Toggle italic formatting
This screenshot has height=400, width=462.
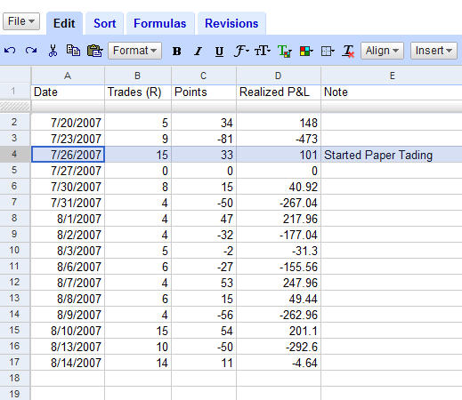pos(198,52)
